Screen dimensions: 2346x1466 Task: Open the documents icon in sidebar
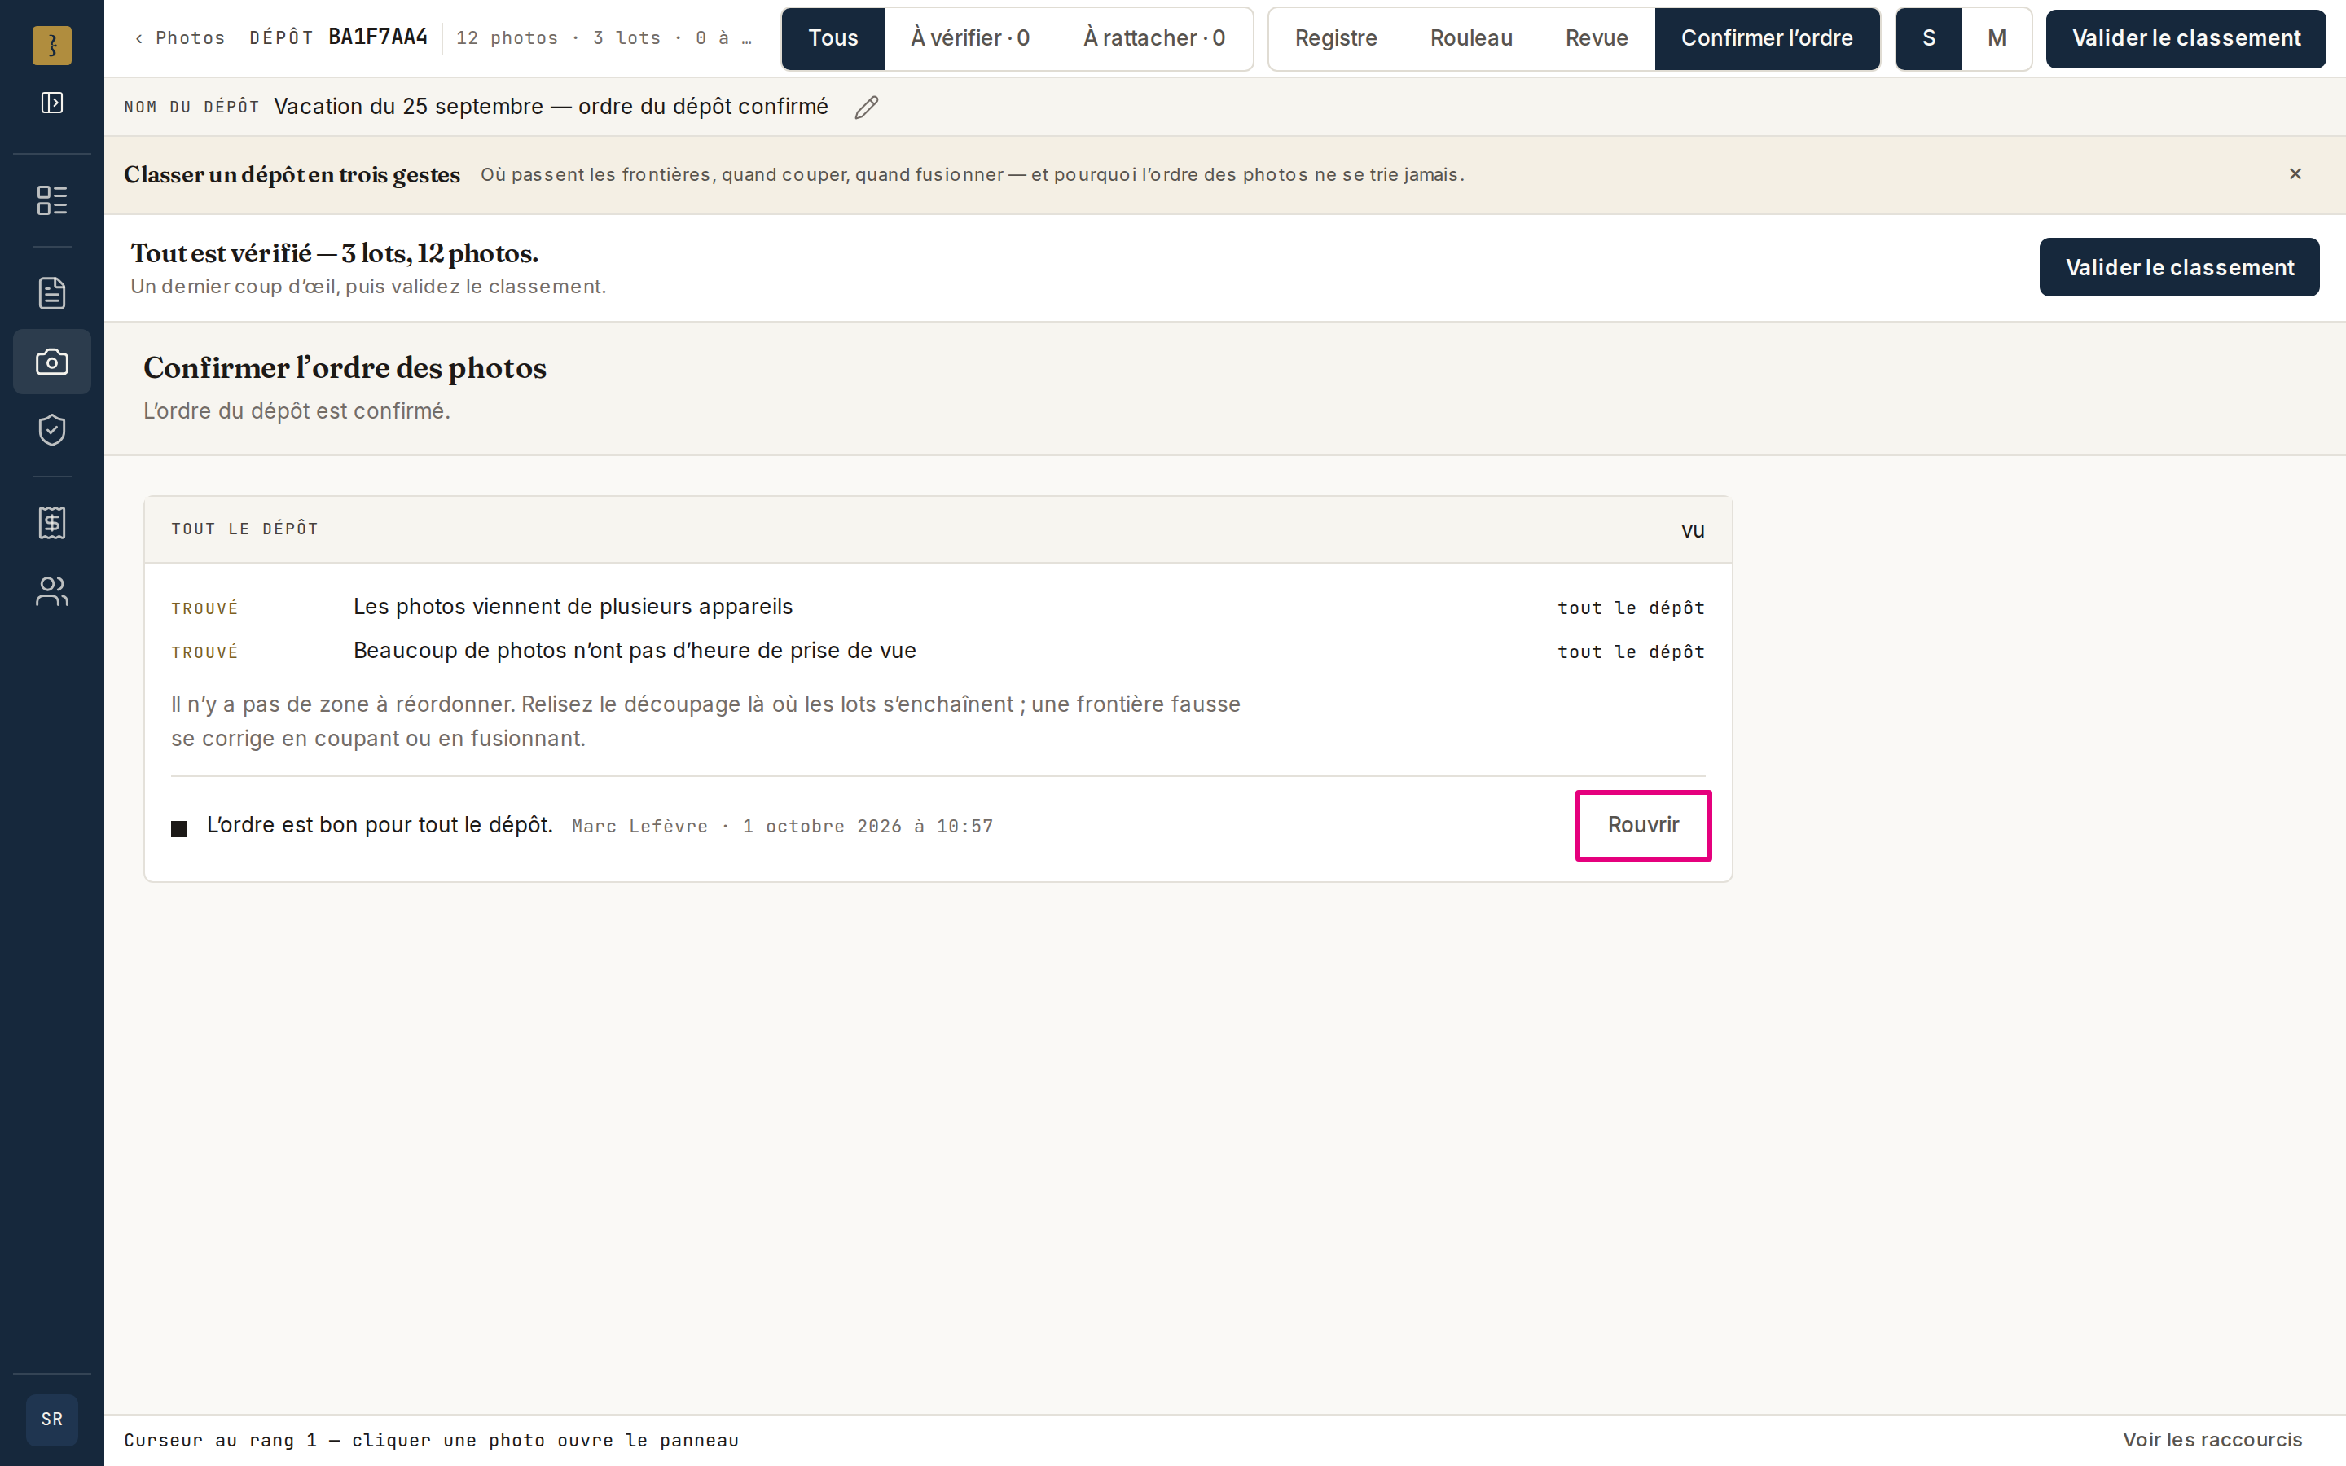pyautogui.click(x=51, y=293)
